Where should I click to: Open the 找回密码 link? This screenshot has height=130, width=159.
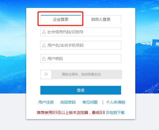(68, 102)
